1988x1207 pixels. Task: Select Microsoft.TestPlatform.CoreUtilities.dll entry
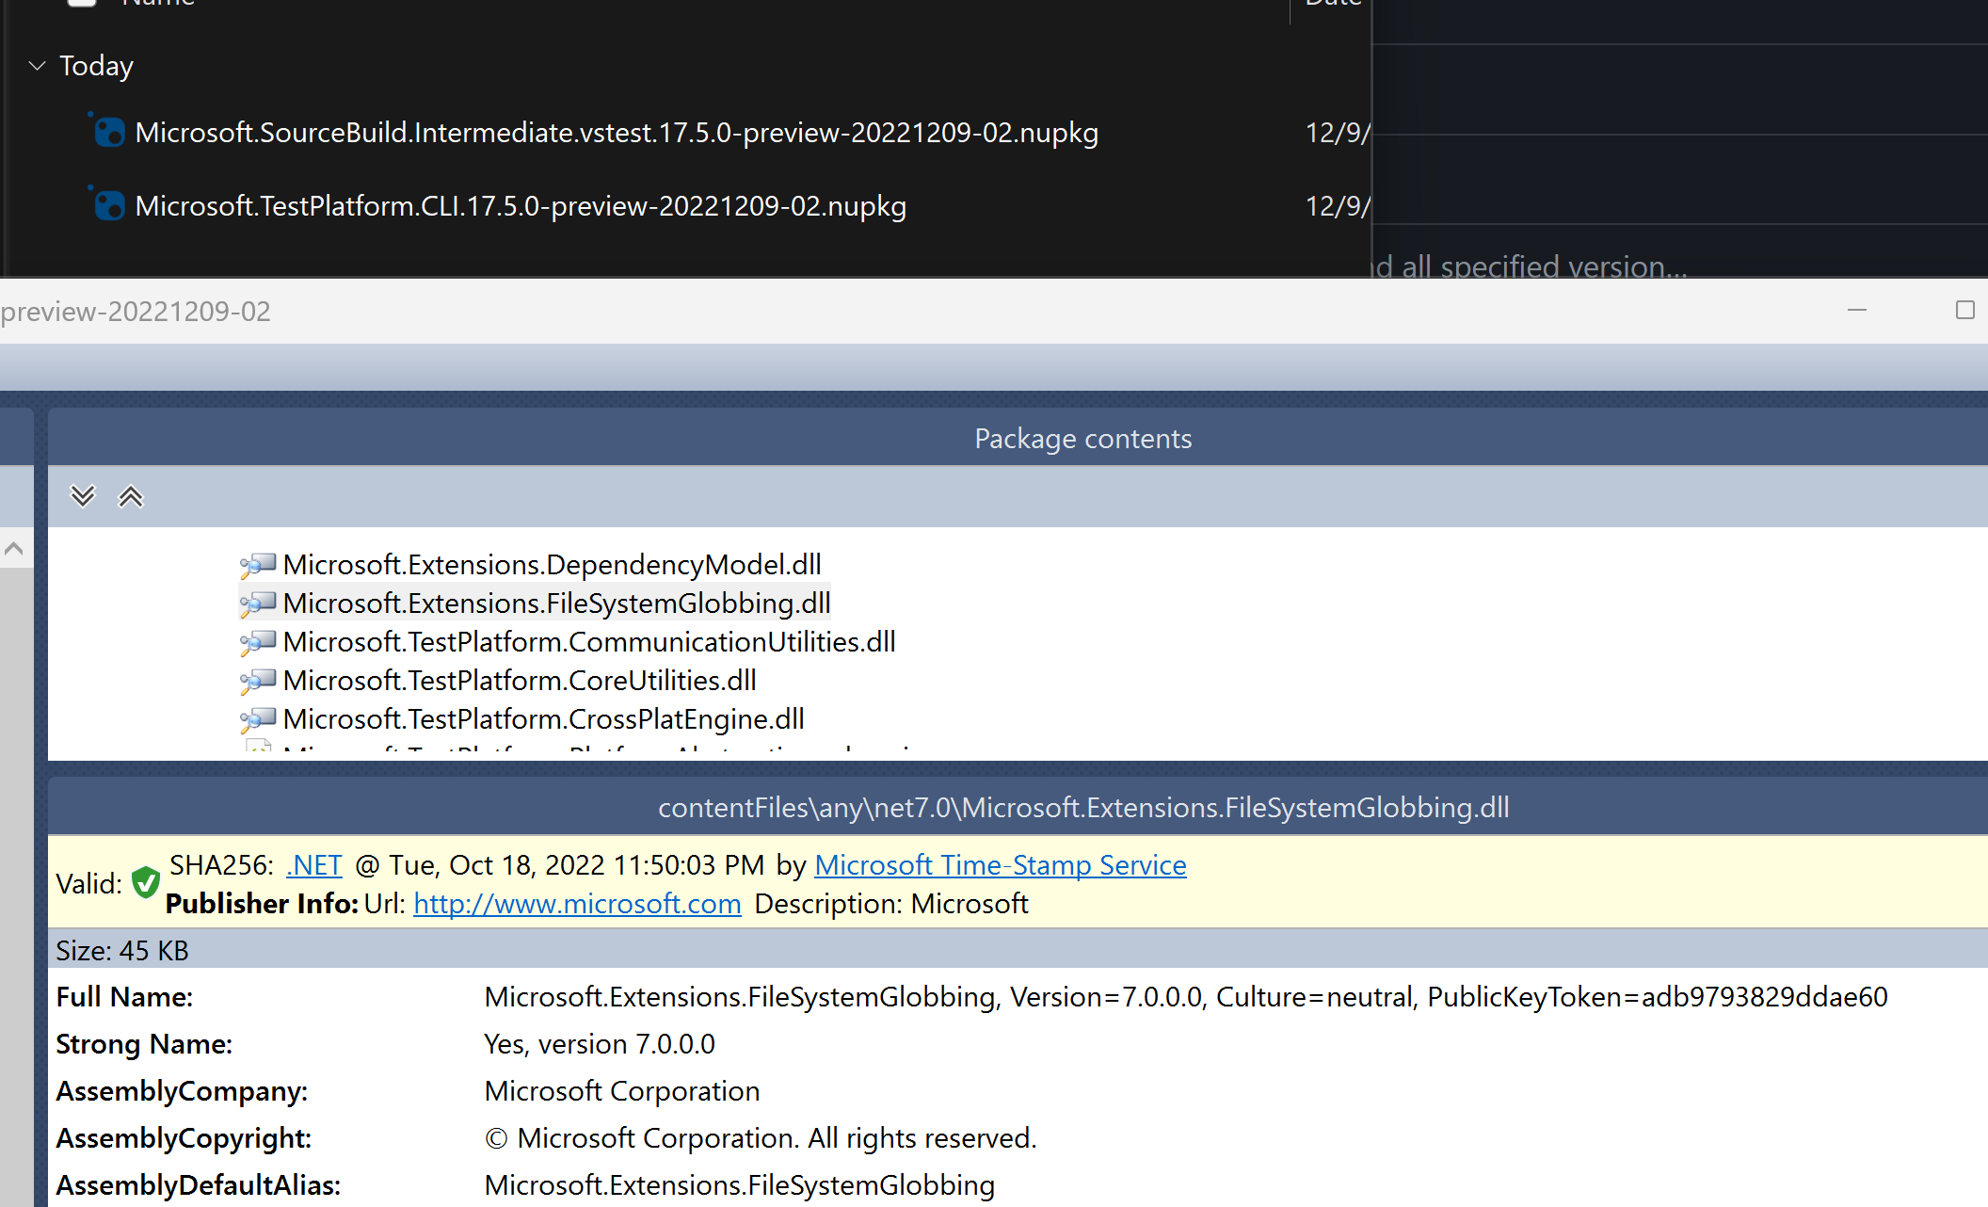[520, 681]
